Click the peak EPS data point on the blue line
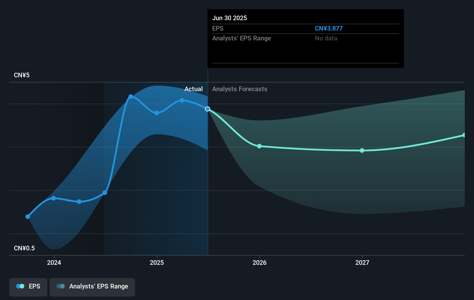 [x=130, y=96]
